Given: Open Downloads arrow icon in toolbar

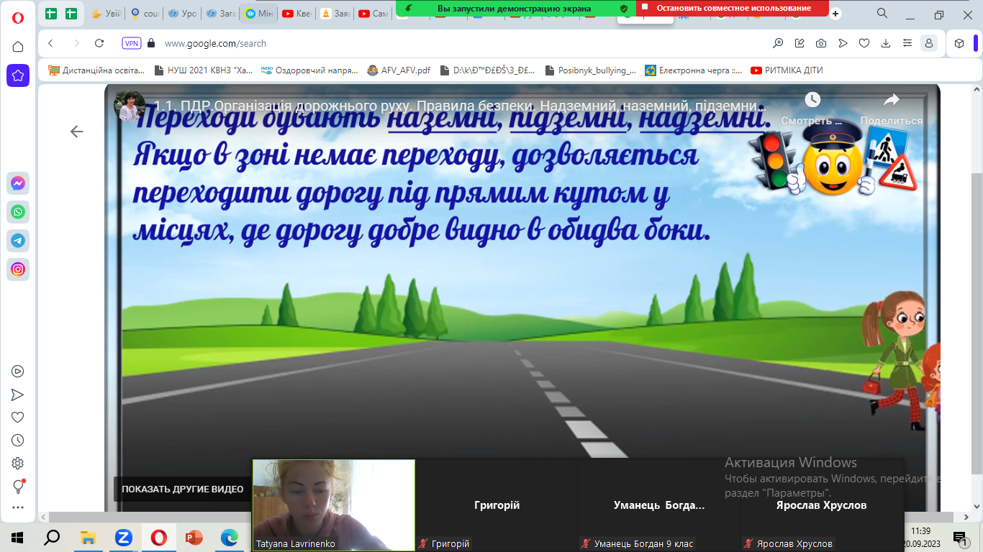Looking at the screenshot, I should coord(886,43).
